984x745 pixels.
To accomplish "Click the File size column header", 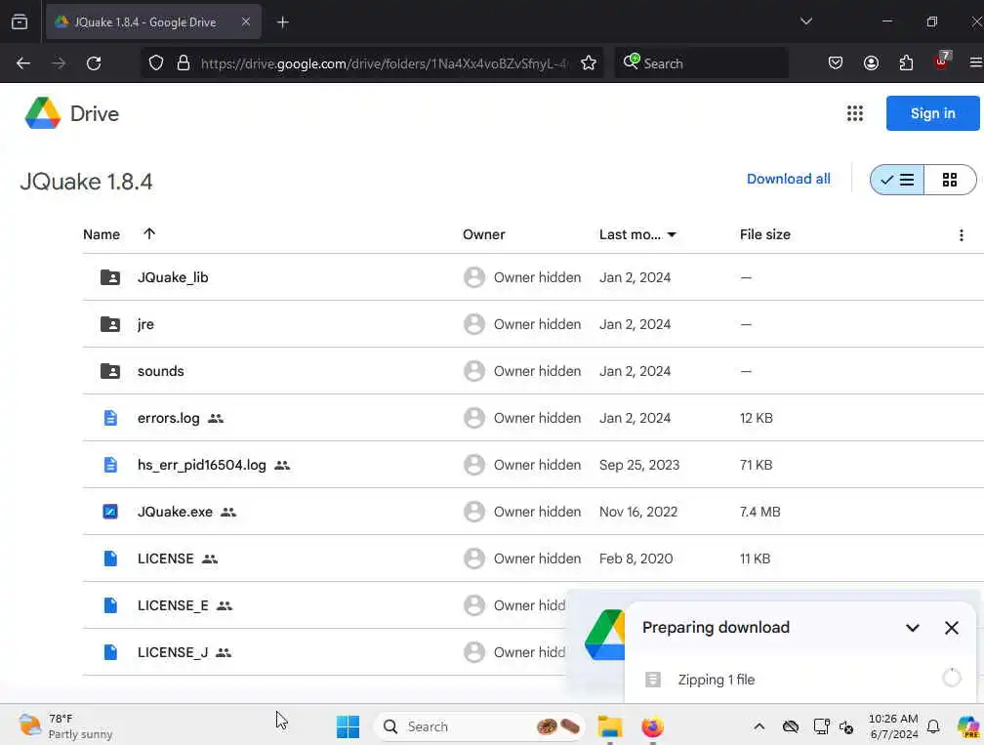I will pos(764,234).
